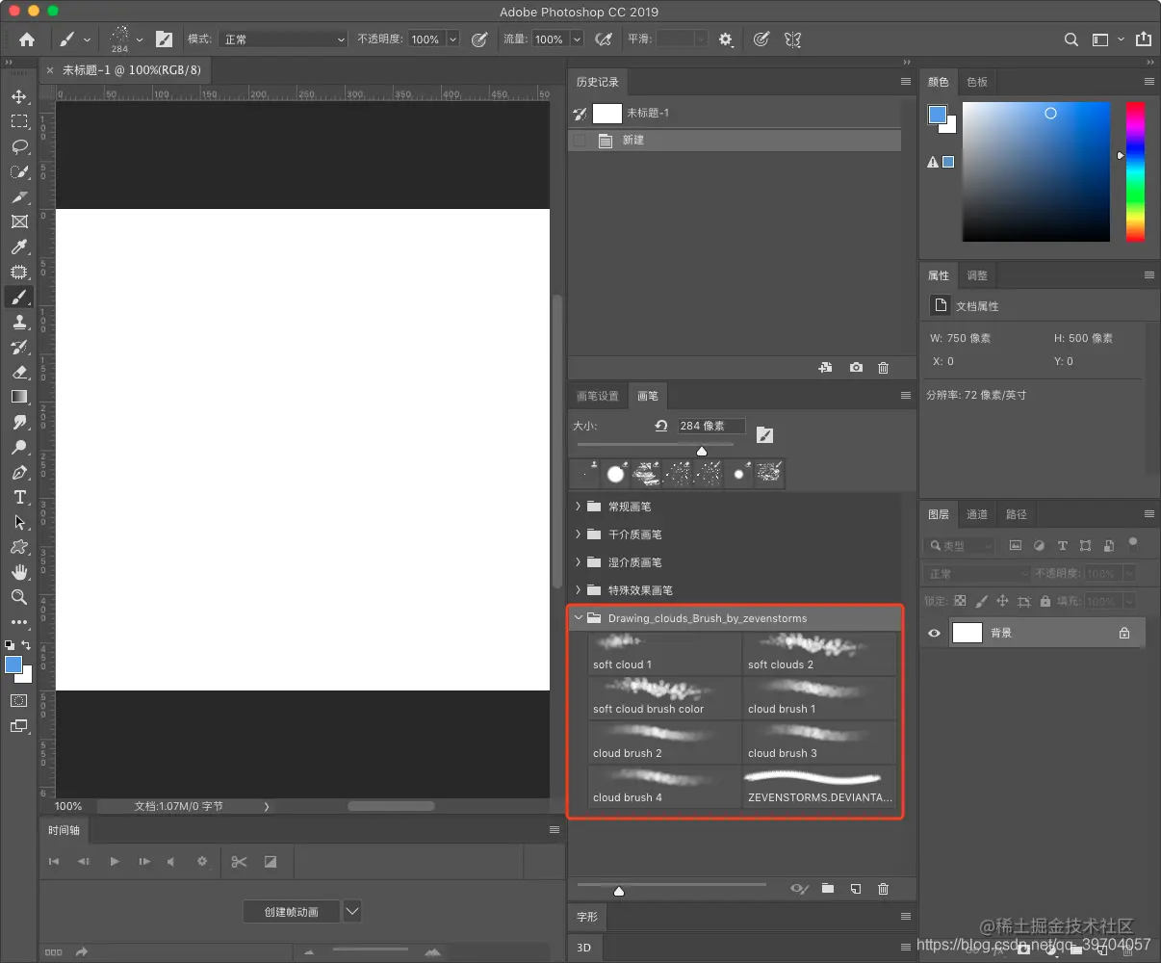1161x963 pixels.
Task: Delete current history state trash icon
Action: point(884,368)
